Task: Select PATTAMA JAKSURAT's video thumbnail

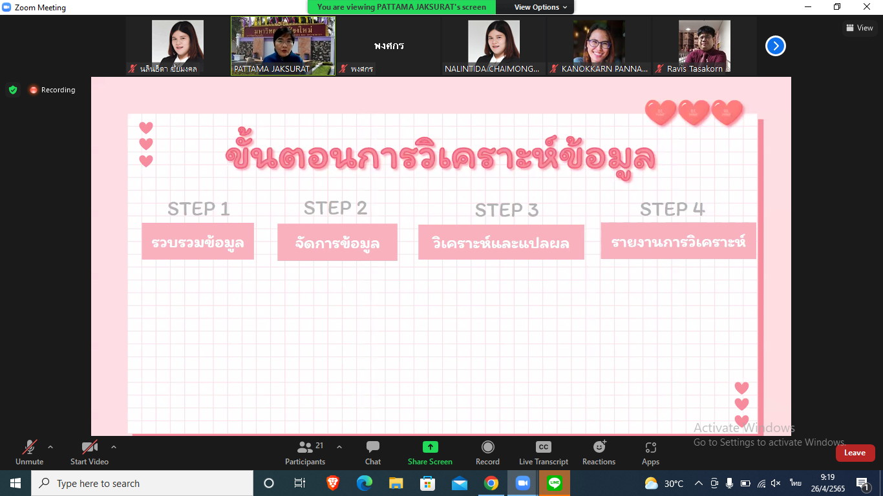Action: (x=283, y=46)
